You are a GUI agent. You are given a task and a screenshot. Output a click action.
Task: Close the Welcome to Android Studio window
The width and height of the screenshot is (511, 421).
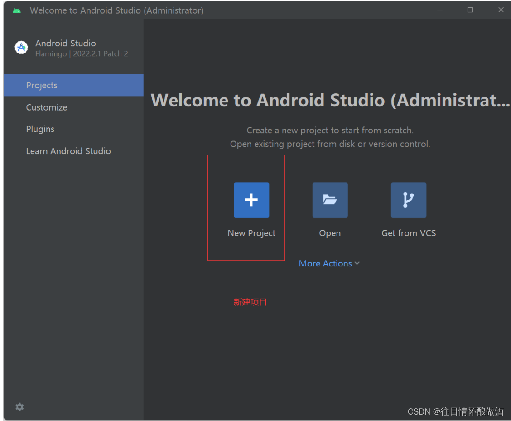pyautogui.click(x=501, y=10)
